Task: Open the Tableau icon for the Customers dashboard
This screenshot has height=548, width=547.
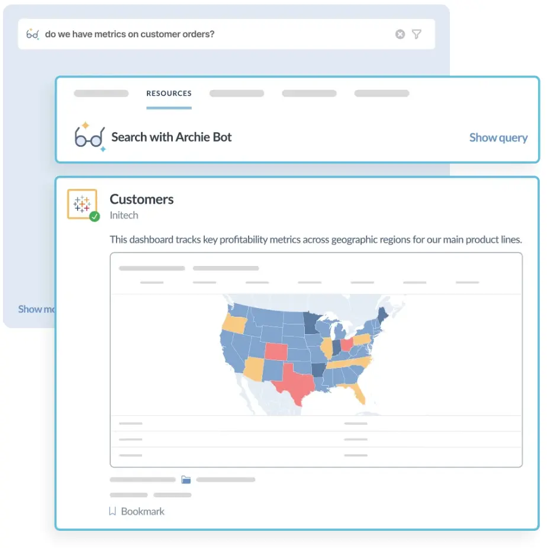Action: tap(82, 204)
